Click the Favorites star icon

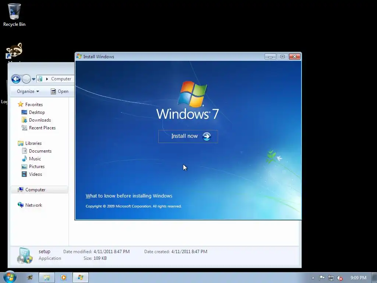click(x=21, y=104)
